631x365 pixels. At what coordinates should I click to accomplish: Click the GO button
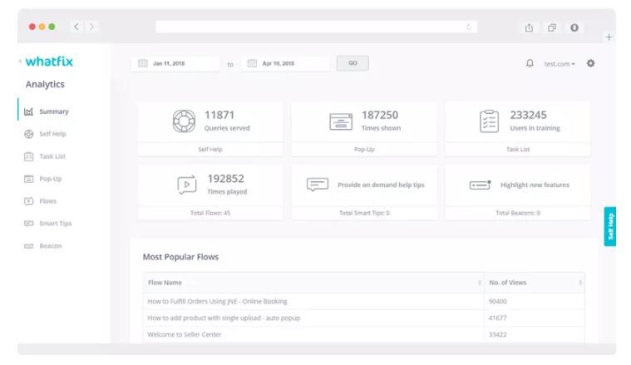coord(352,63)
